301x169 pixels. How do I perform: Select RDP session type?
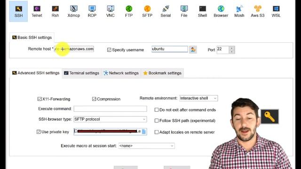(x=92, y=11)
